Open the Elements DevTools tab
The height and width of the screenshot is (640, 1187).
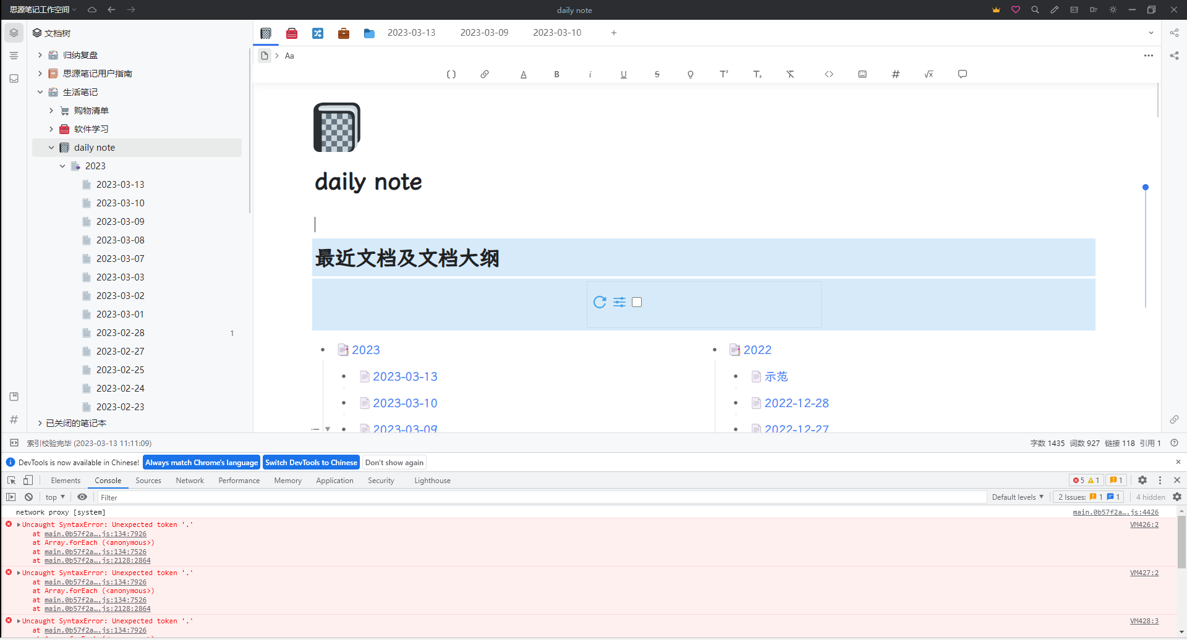pos(66,480)
